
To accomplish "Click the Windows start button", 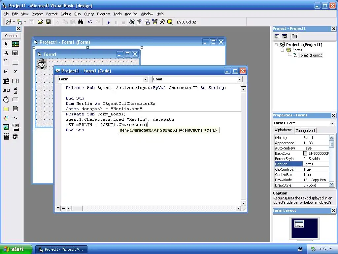I will pos(16,249).
